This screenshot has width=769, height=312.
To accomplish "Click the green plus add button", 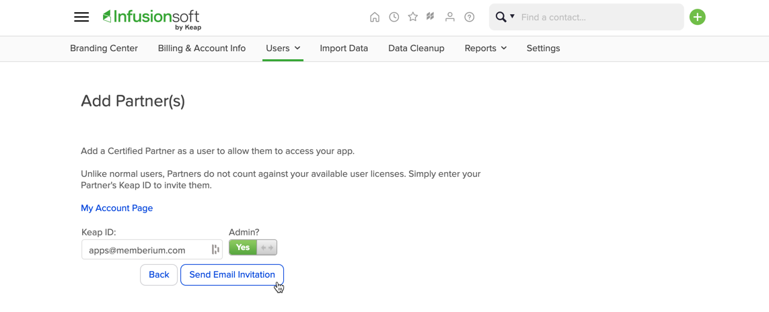I will pos(698,17).
